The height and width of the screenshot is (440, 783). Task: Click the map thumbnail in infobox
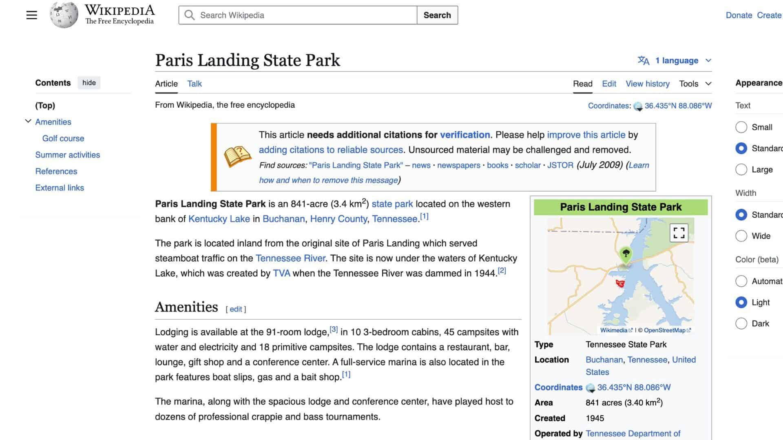coord(620,276)
